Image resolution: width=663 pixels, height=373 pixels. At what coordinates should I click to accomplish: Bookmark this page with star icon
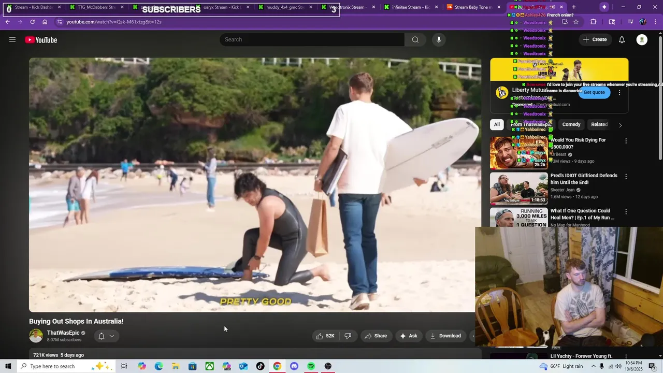(576, 22)
